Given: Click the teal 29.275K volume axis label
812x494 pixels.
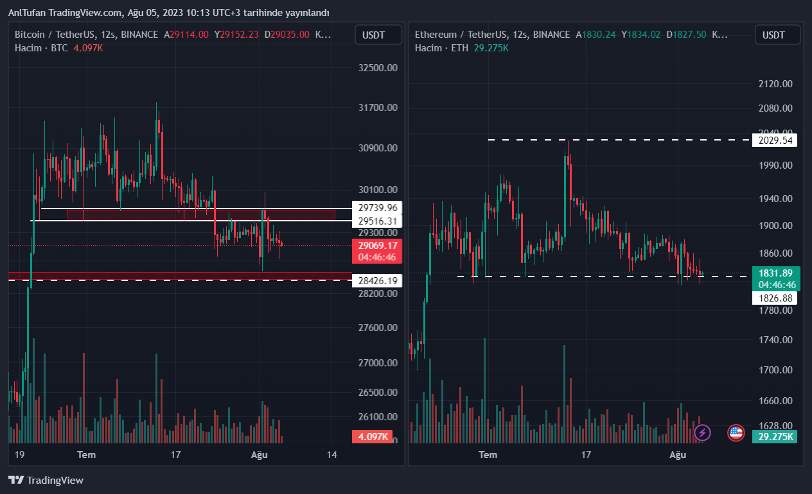Looking at the screenshot, I should pyautogui.click(x=775, y=436).
